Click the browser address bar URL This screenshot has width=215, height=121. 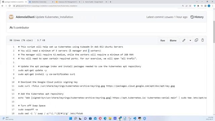[47, 6]
